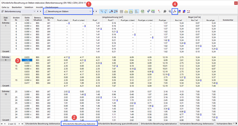The width and height of the screenshot is (238, 126).
Task: Switch to Erforderliche Bewehrung stellenweise tab
Action: (x=43, y=124)
